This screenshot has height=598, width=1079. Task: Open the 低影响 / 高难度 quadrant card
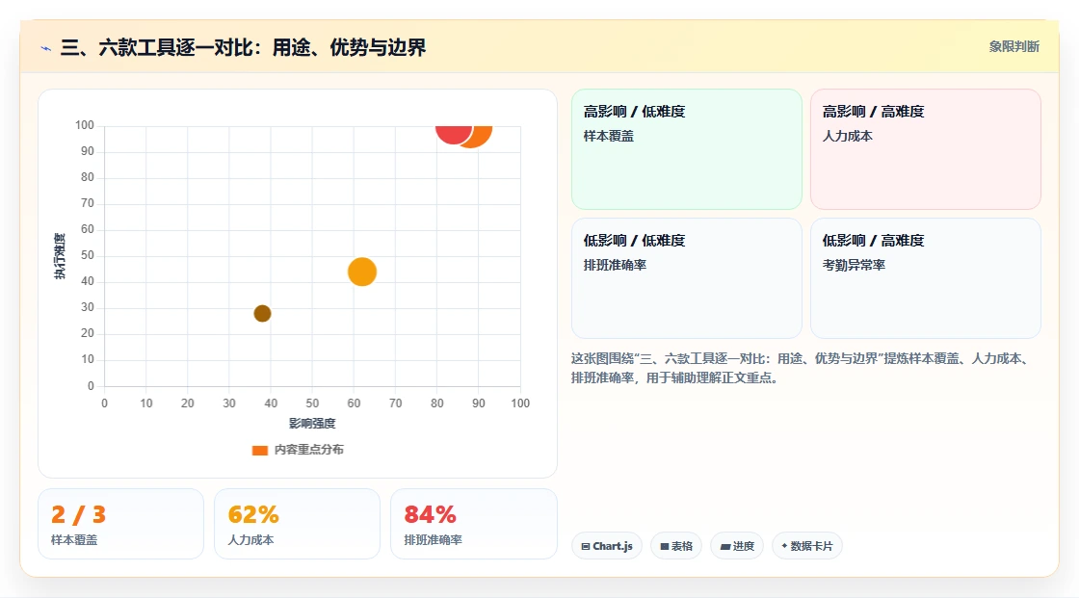click(926, 278)
